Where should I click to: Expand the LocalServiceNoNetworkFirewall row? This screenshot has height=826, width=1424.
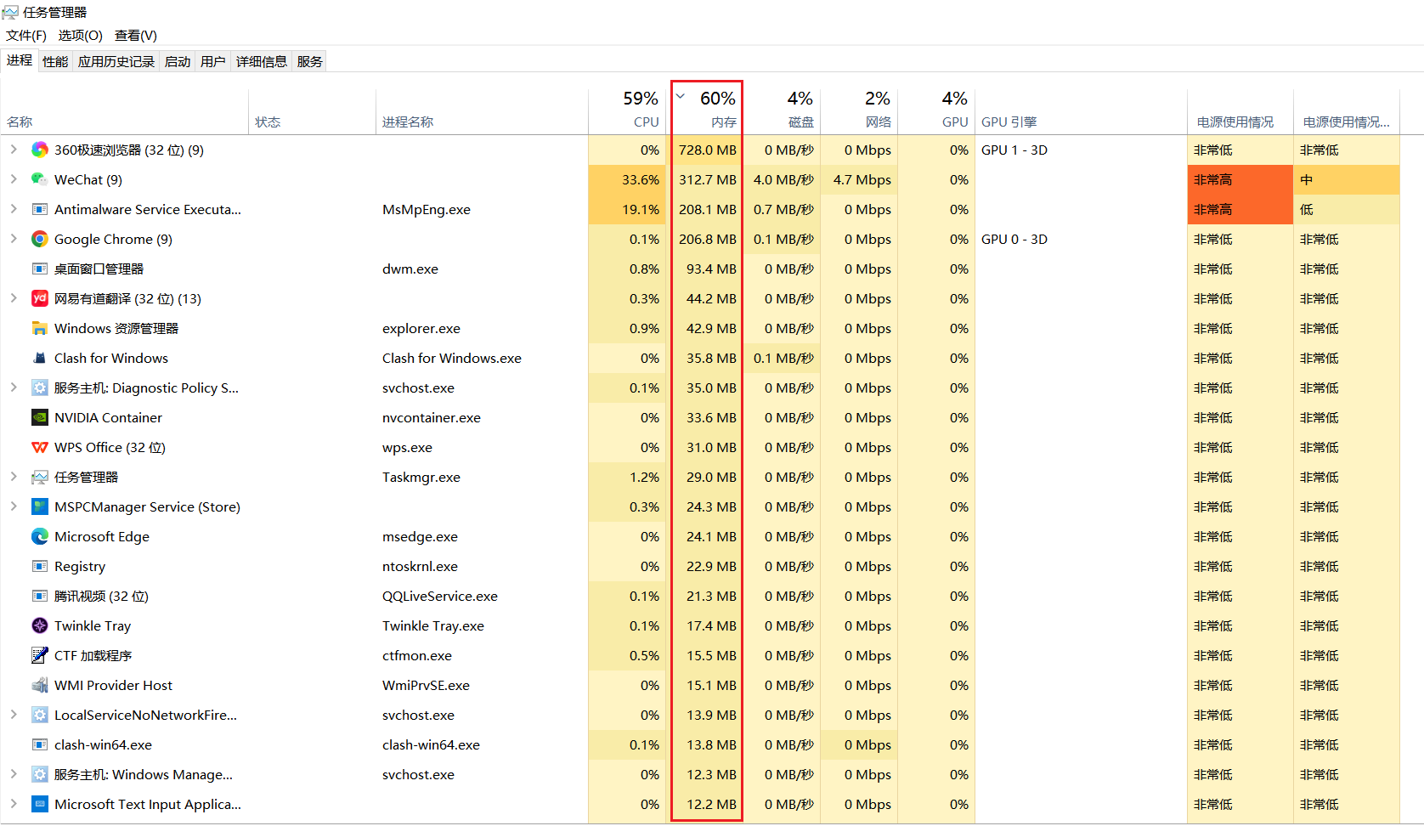pos(14,715)
